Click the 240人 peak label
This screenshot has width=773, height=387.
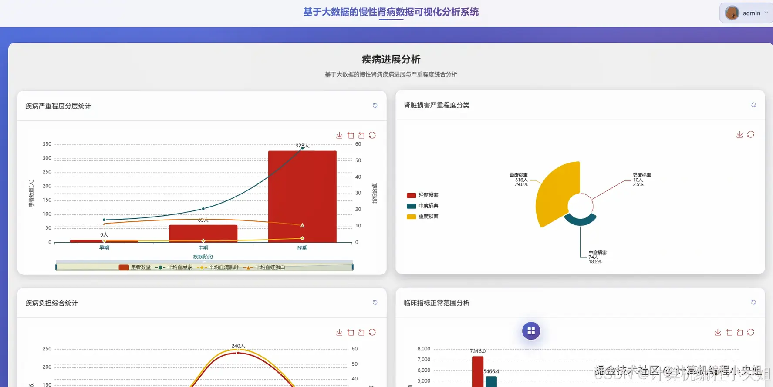[x=238, y=346]
